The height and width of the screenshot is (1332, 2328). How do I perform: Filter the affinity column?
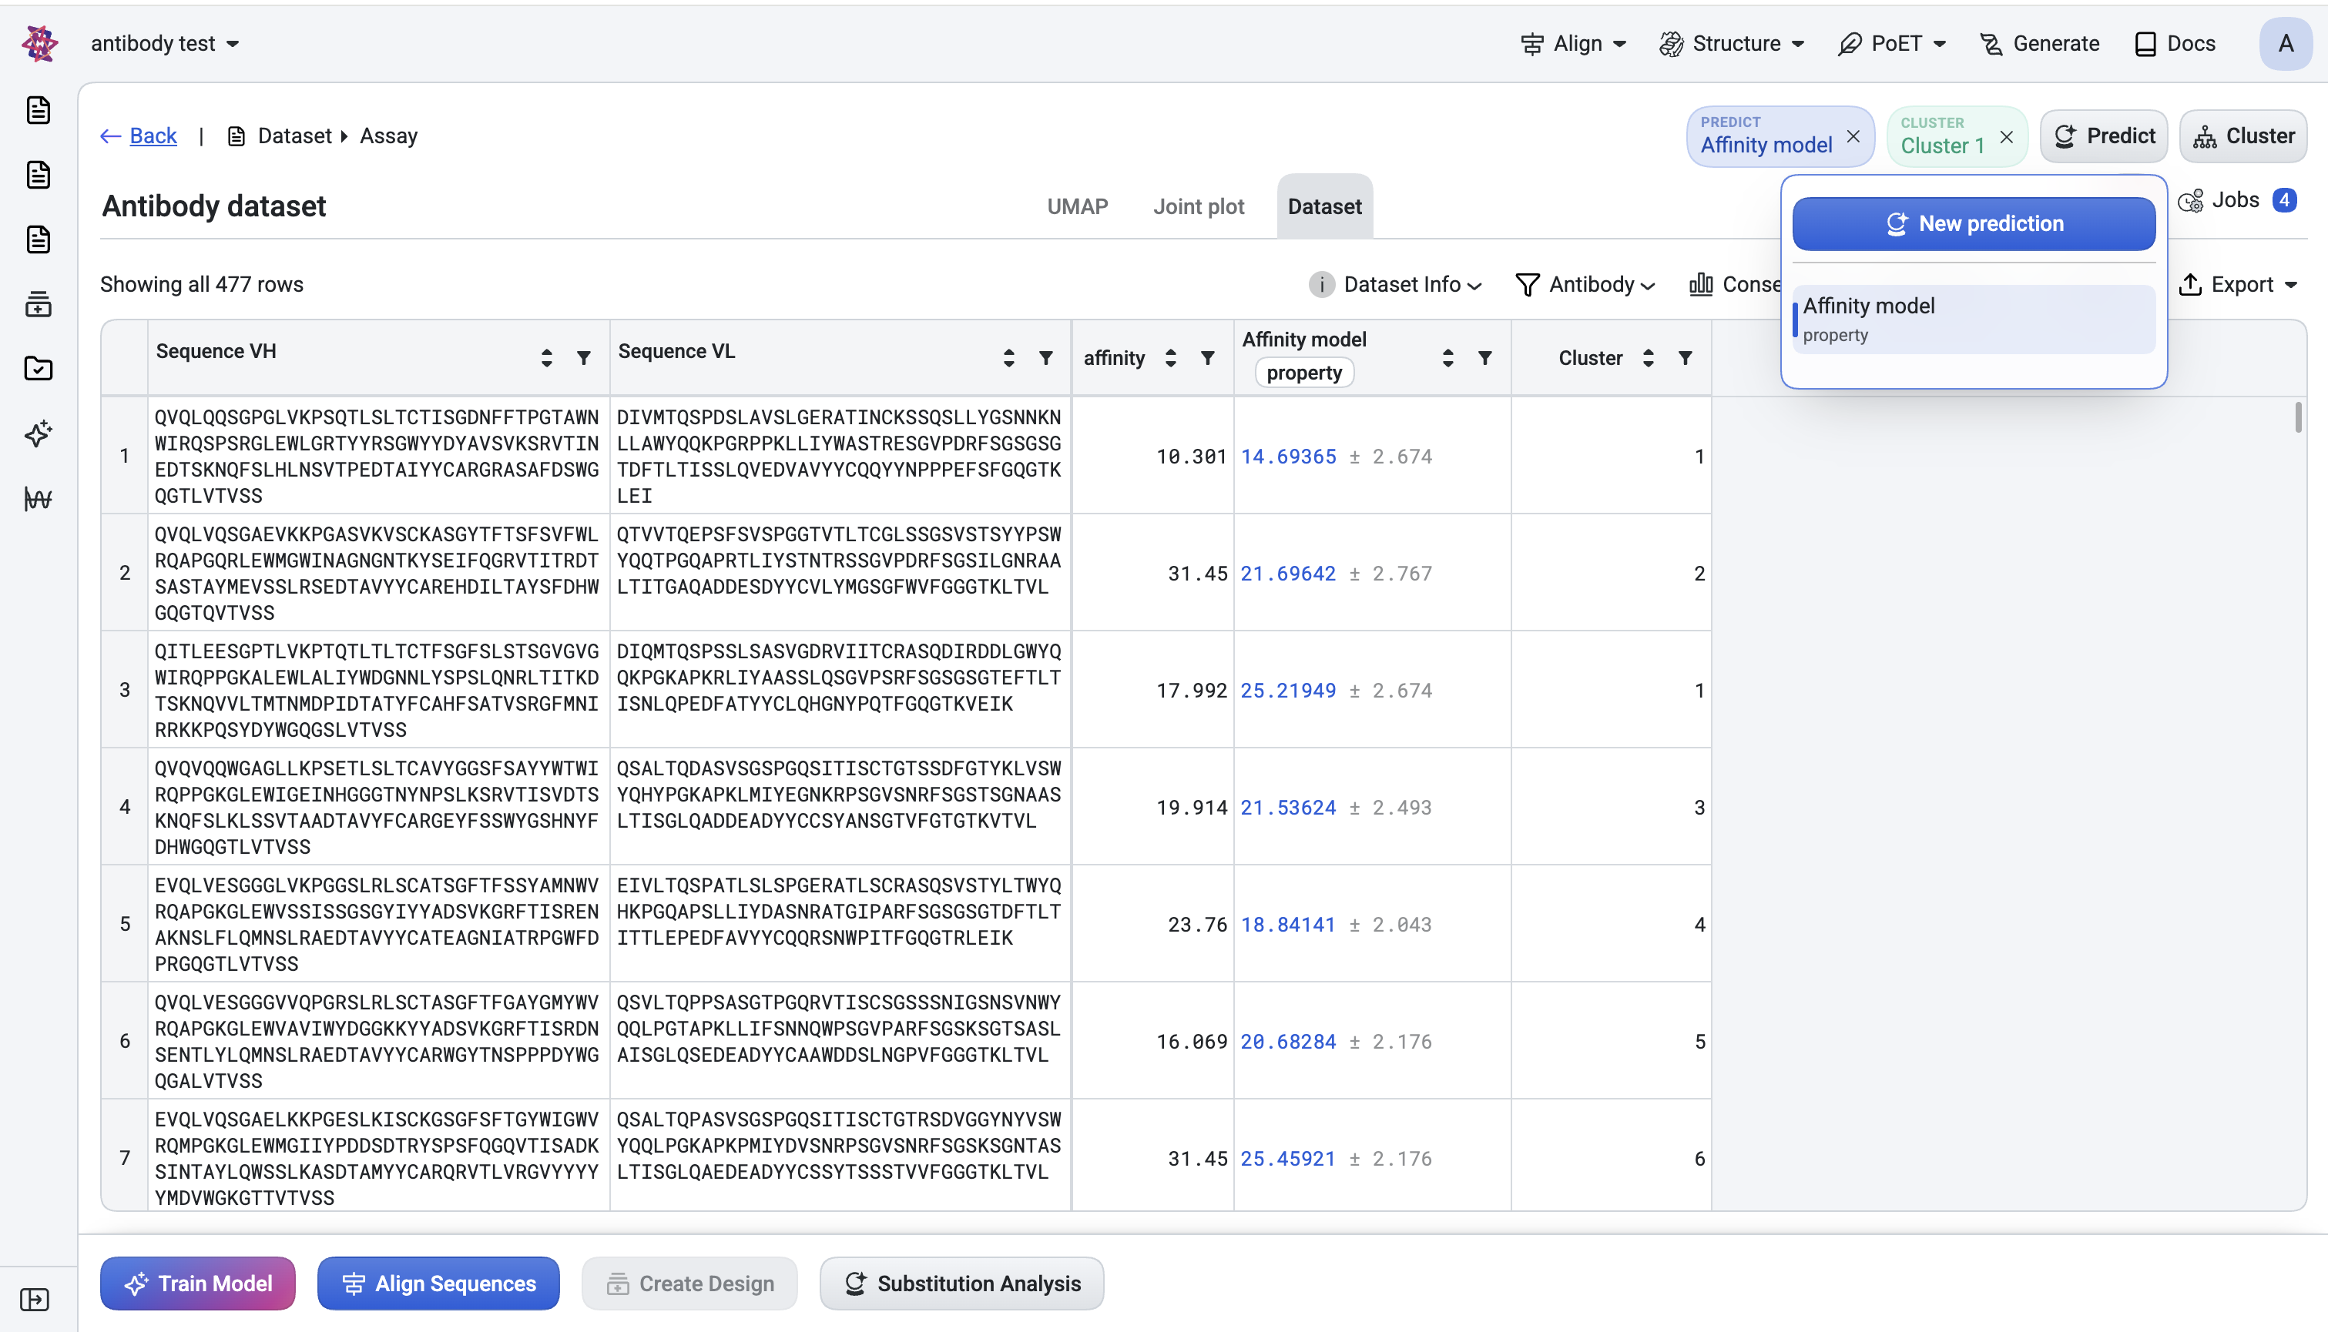[1208, 358]
